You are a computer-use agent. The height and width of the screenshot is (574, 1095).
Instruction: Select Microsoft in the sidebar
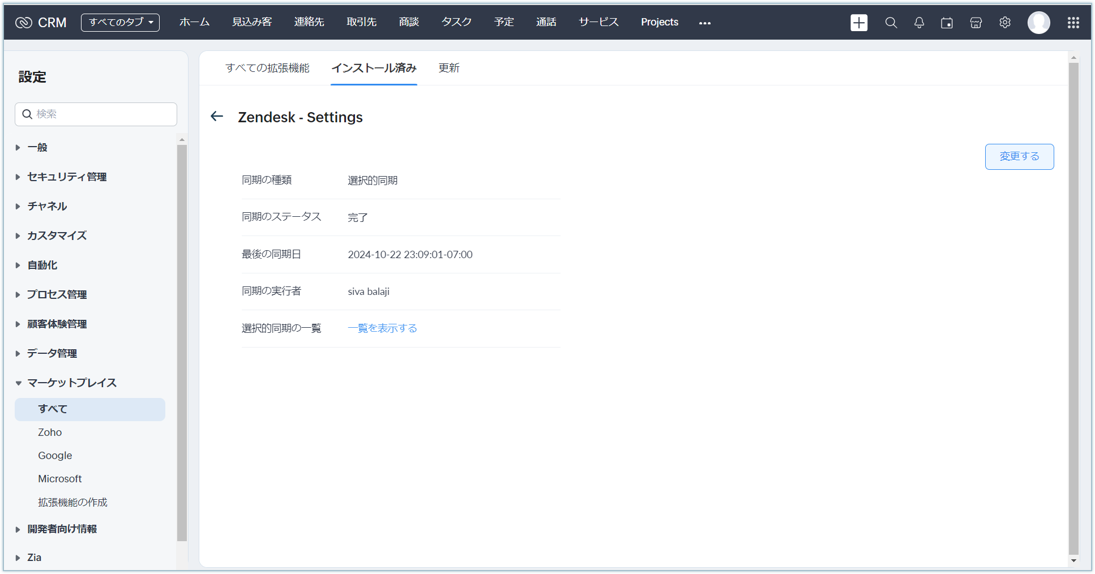[60, 479]
